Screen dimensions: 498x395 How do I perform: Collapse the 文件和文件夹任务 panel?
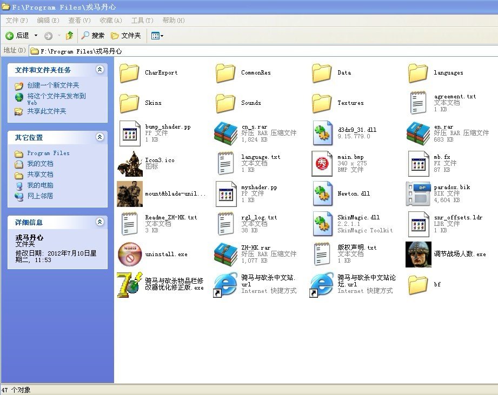tap(99, 70)
